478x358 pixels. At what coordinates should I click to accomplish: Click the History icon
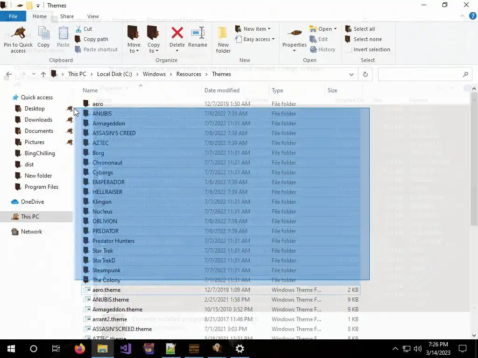(x=313, y=49)
